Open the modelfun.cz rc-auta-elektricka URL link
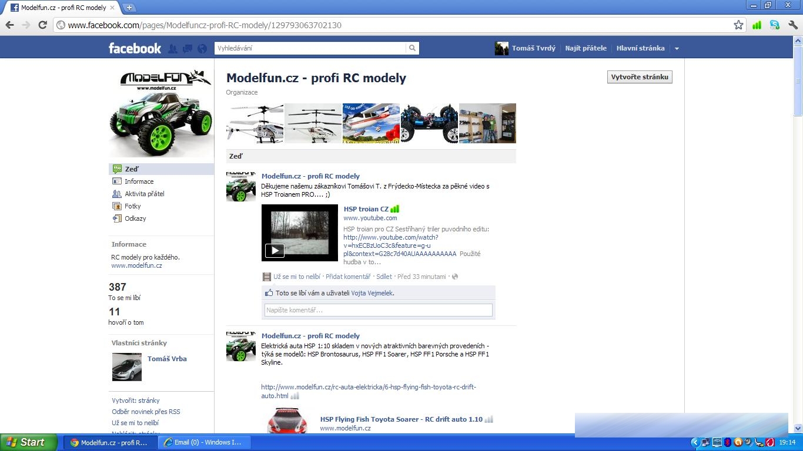This screenshot has height=451, width=803. coord(369,391)
